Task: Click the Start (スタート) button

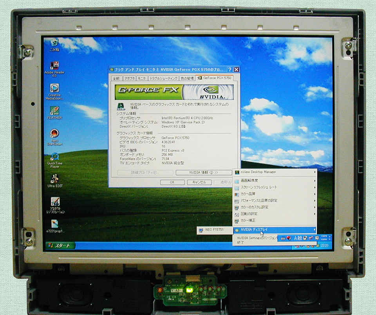Action: [61, 246]
